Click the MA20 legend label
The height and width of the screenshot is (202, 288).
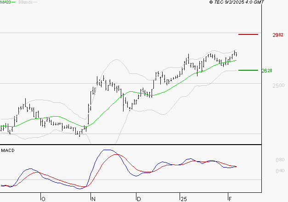point(6,2)
